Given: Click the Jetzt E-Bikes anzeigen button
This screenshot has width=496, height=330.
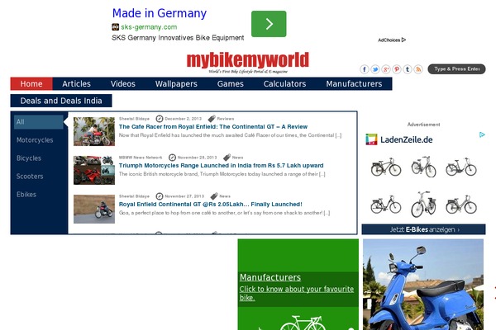Looking at the screenshot, I should (x=423, y=229).
